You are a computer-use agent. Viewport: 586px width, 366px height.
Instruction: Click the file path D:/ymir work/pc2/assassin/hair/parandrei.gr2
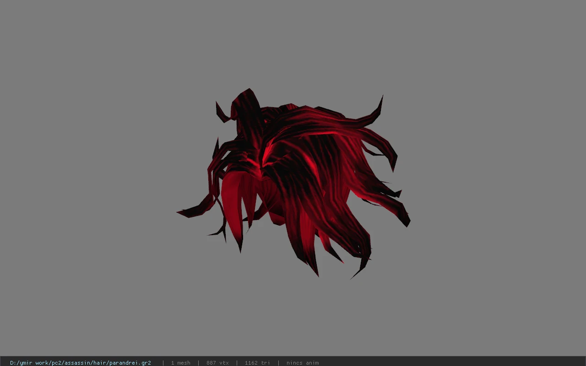click(x=81, y=363)
